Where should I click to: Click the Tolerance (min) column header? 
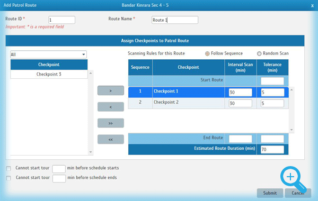tap(272, 67)
